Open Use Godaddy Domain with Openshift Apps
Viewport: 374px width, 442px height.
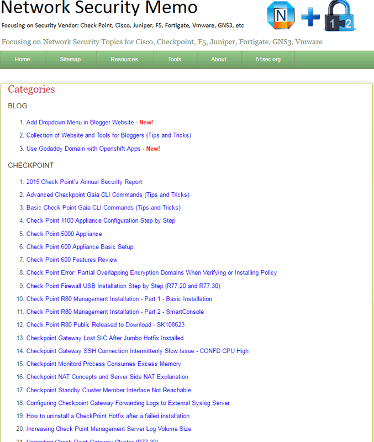coord(83,149)
